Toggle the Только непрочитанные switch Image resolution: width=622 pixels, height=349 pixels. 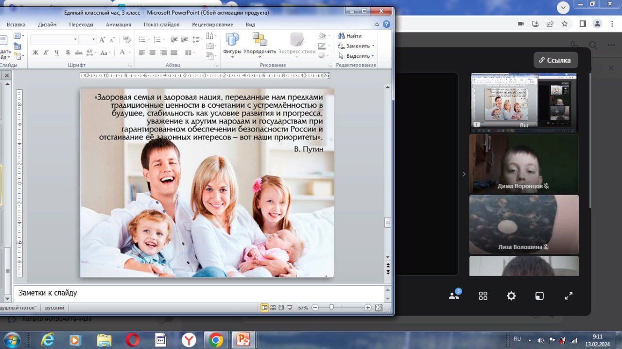pyautogui.click(x=164, y=319)
